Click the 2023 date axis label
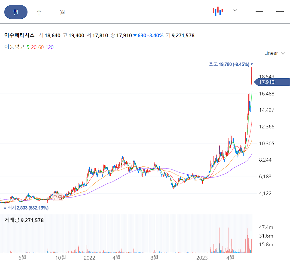This screenshot has height=266, width=292. [x=202, y=258]
